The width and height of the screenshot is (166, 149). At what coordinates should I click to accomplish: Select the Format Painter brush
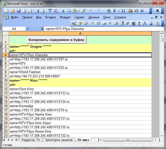(83, 11)
